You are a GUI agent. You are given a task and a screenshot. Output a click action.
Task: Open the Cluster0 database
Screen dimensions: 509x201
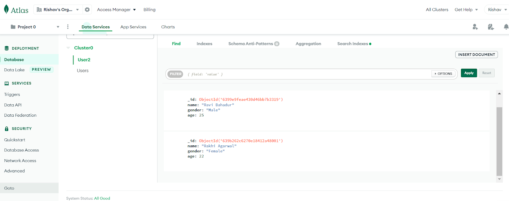point(84,48)
